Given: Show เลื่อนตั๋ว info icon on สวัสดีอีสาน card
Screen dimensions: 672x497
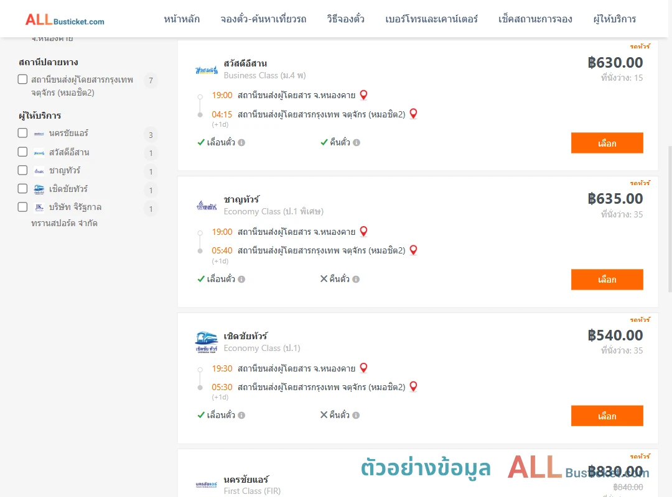Looking at the screenshot, I should (x=241, y=142).
